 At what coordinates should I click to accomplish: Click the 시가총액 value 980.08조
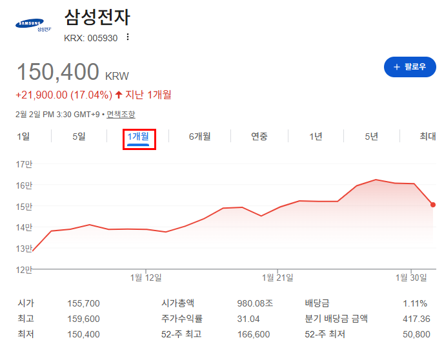255,303
